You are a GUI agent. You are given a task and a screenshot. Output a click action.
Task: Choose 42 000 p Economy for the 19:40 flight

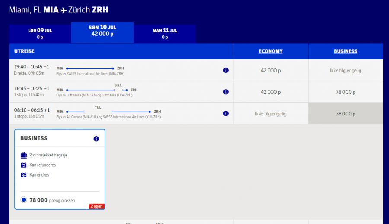tap(271, 70)
